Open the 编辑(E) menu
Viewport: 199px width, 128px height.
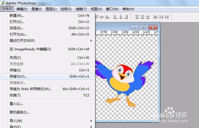pyautogui.click(x=22, y=9)
